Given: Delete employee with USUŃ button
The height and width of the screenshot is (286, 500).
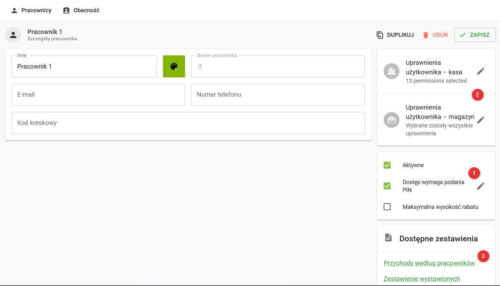Looking at the screenshot, I should [435, 35].
